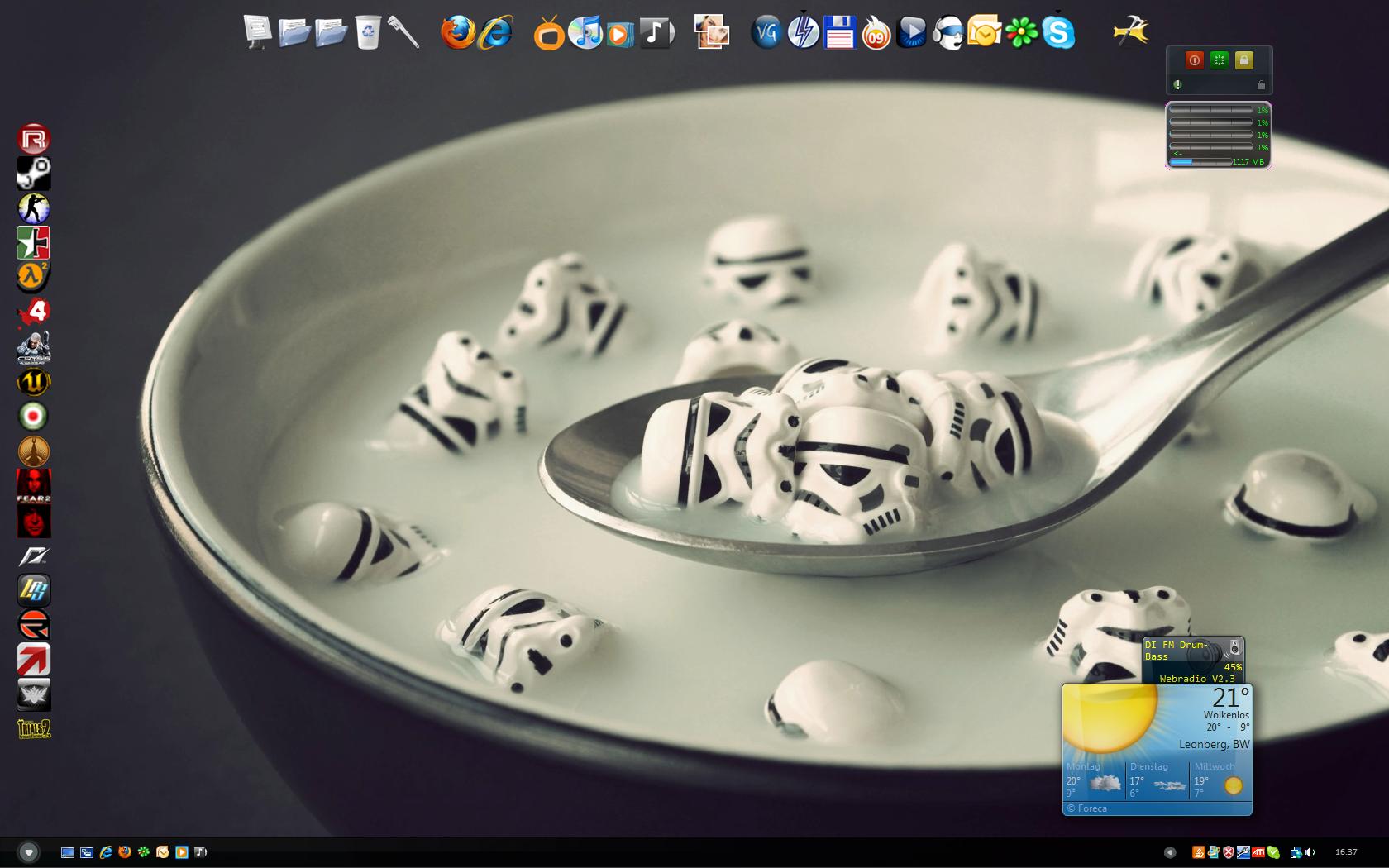The width and height of the screenshot is (1389, 868).
Task: Click the taskbar clock showing 16:37
Action: pos(1346,852)
